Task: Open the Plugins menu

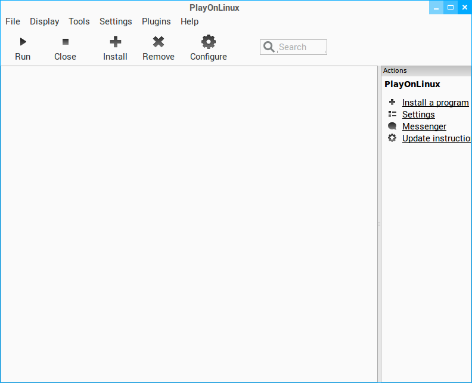Action: (156, 21)
